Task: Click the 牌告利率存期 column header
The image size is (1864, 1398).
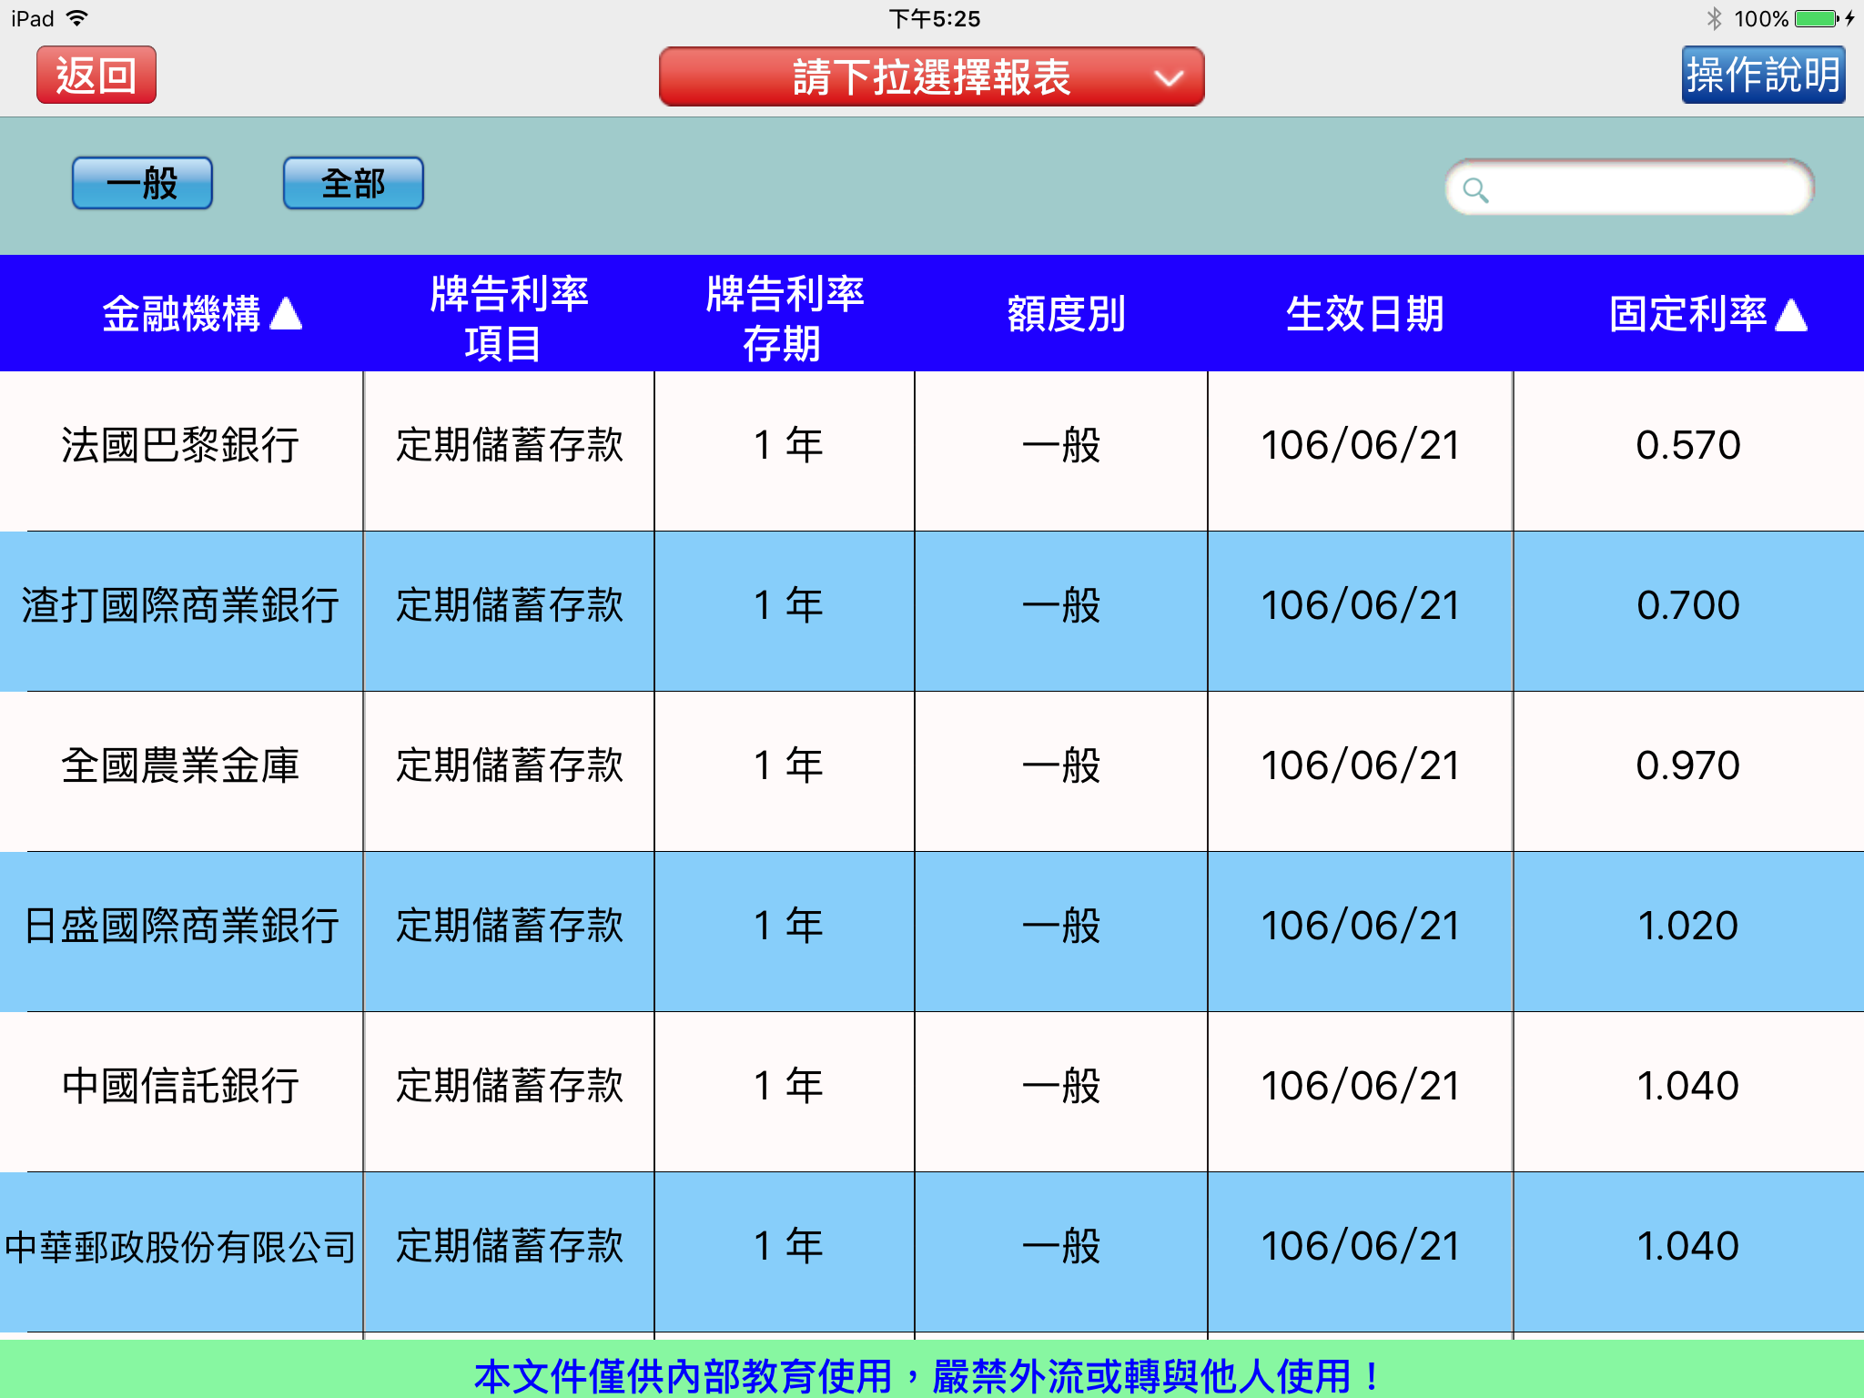Action: pyautogui.click(x=785, y=318)
